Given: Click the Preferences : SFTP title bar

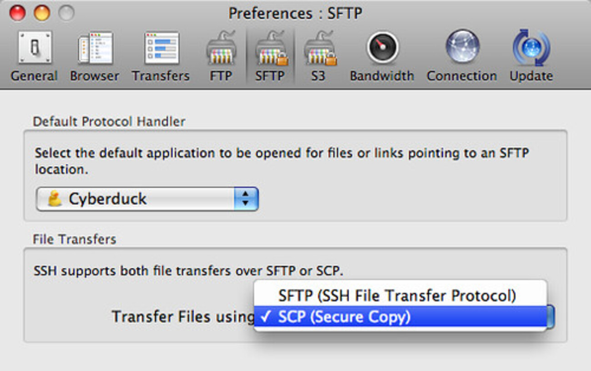Looking at the screenshot, I should coord(295,13).
